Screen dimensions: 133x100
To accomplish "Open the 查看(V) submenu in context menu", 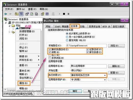I will 28,65.
